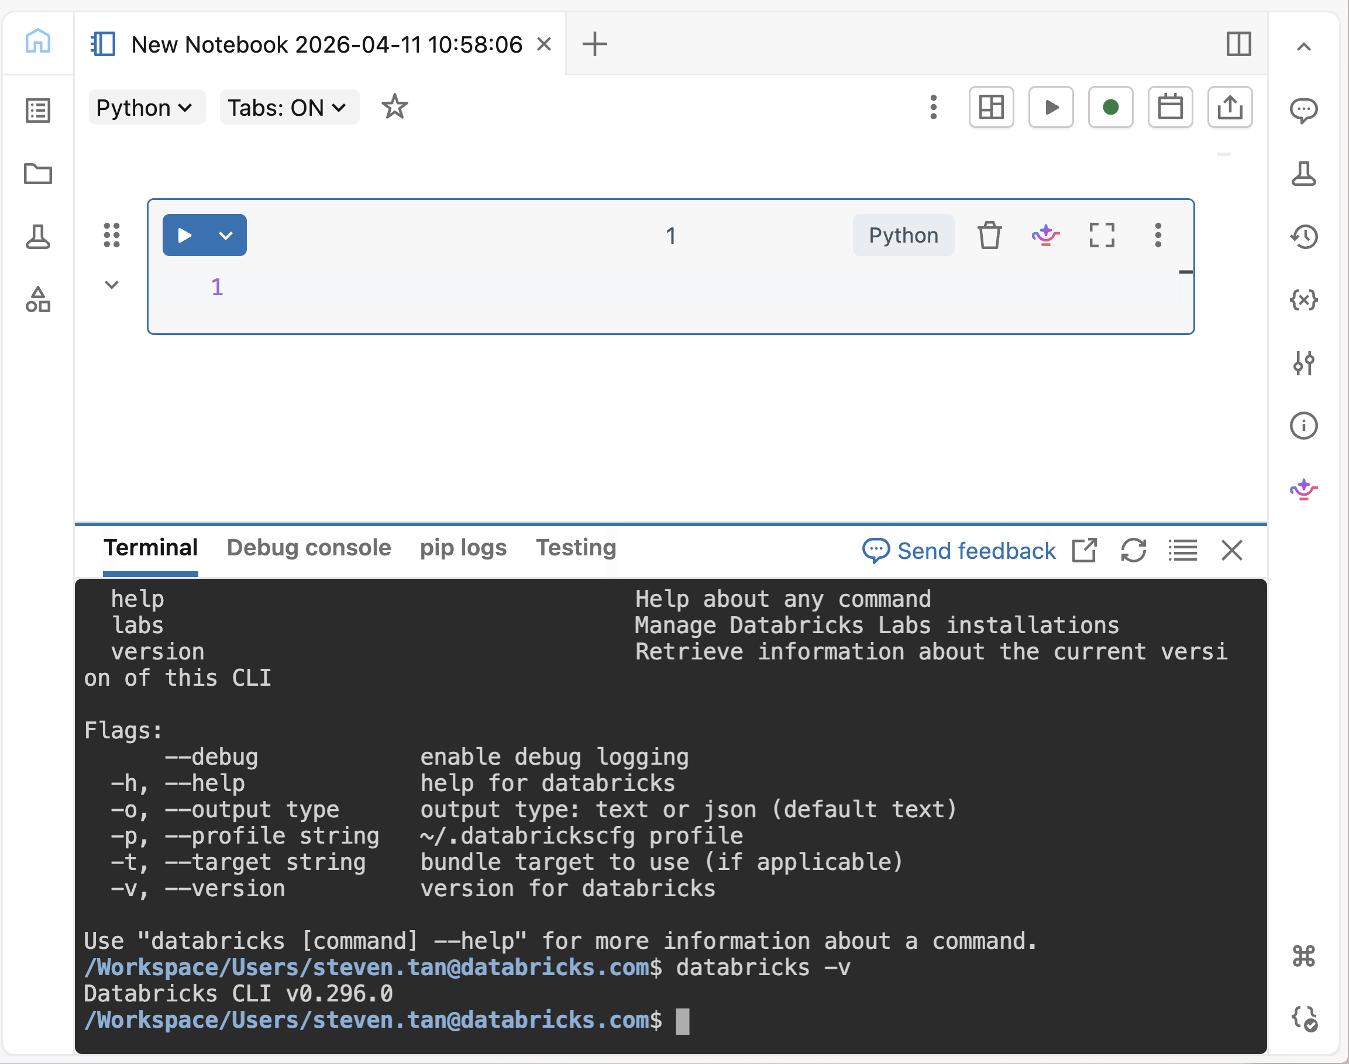Collapse cell with left chevron
1349x1064 pixels.
click(112, 285)
